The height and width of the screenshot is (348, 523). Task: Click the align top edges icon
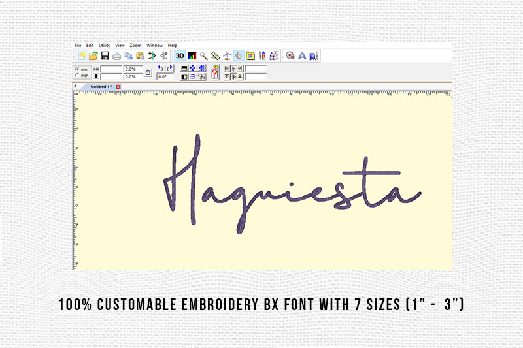[227, 76]
